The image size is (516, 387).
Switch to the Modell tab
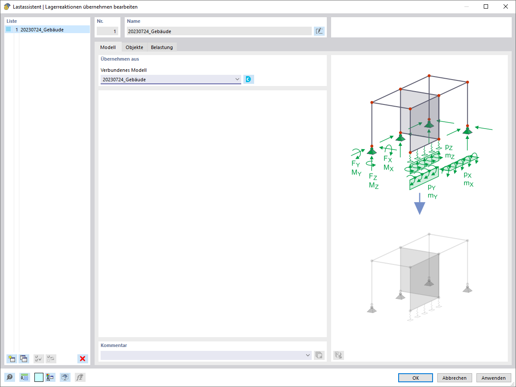[x=108, y=47]
